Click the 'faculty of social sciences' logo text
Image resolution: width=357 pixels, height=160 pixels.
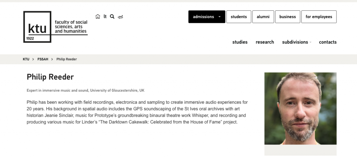(71, 27)
